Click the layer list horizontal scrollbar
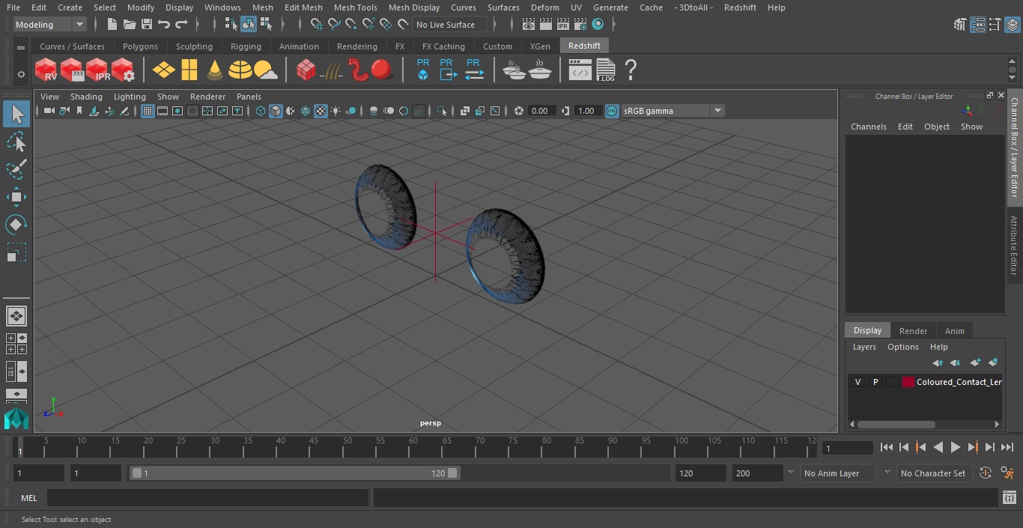Viewport: 1023px width, 528px height. (x=896, y=424)
